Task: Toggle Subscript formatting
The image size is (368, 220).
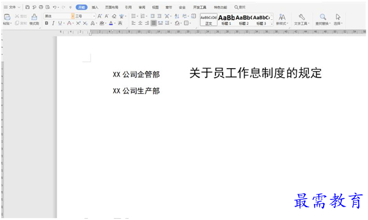Action: (x=85, y=23)
